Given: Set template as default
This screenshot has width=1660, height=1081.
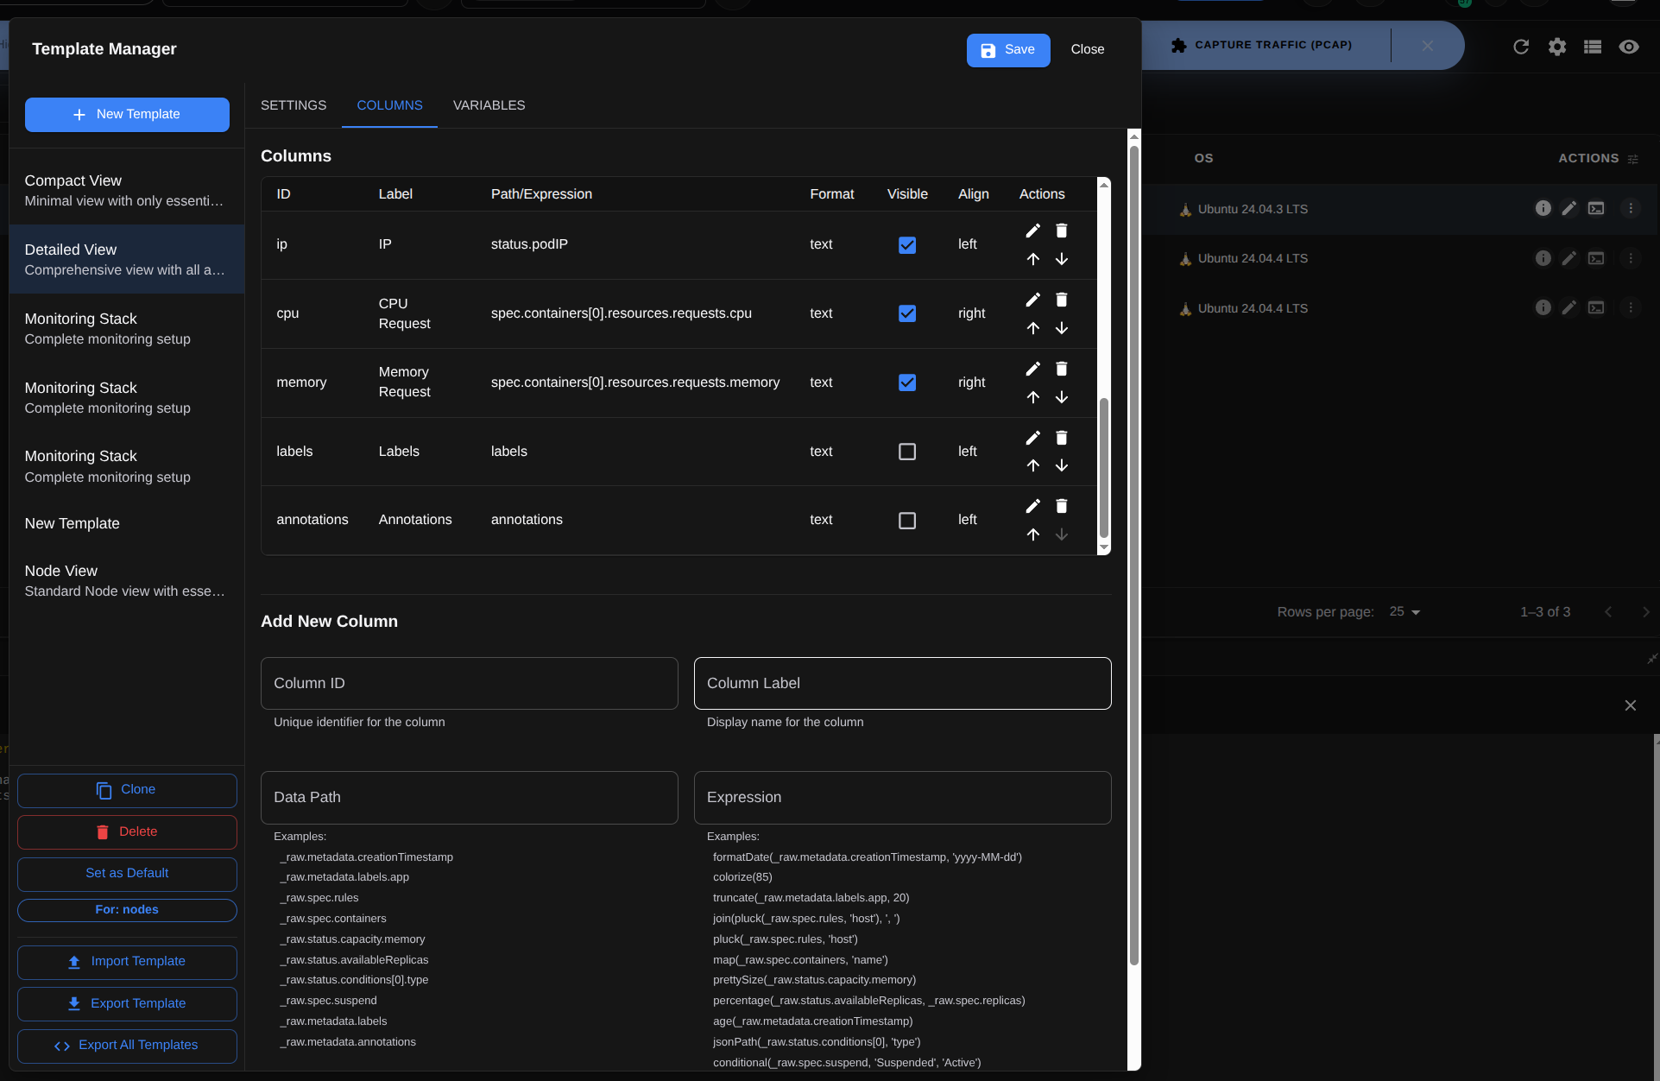Looking at the screenshot, I should click(x=127, y=874).
